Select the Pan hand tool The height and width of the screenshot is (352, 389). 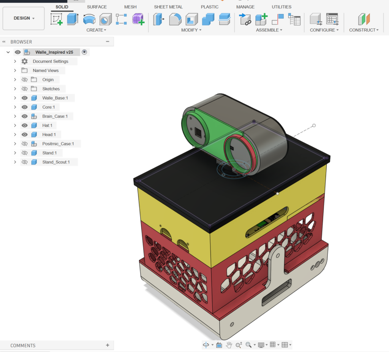tap(229, 345)
